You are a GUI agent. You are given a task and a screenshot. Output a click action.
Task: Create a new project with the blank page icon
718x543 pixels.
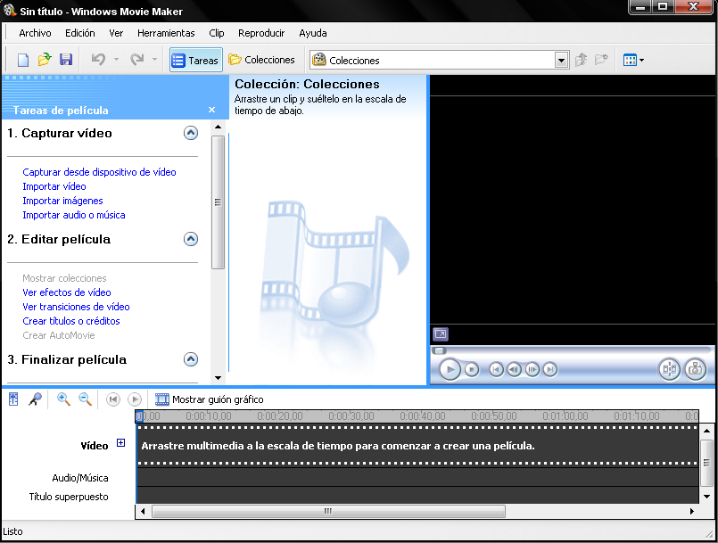23,60
